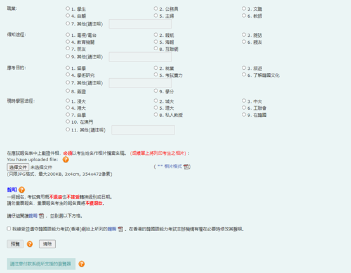
Task: Click the help icon beside uploaded file text
Action: point(65,159)
